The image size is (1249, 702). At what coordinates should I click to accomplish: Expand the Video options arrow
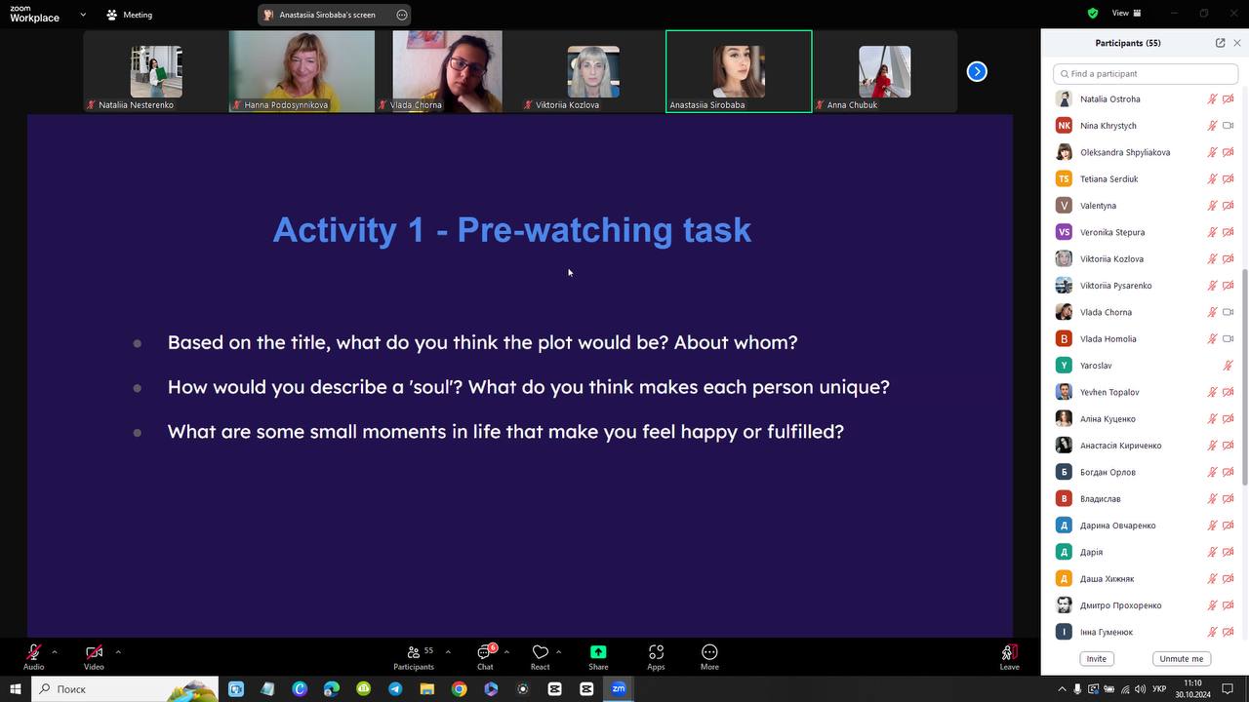[118, 651]
